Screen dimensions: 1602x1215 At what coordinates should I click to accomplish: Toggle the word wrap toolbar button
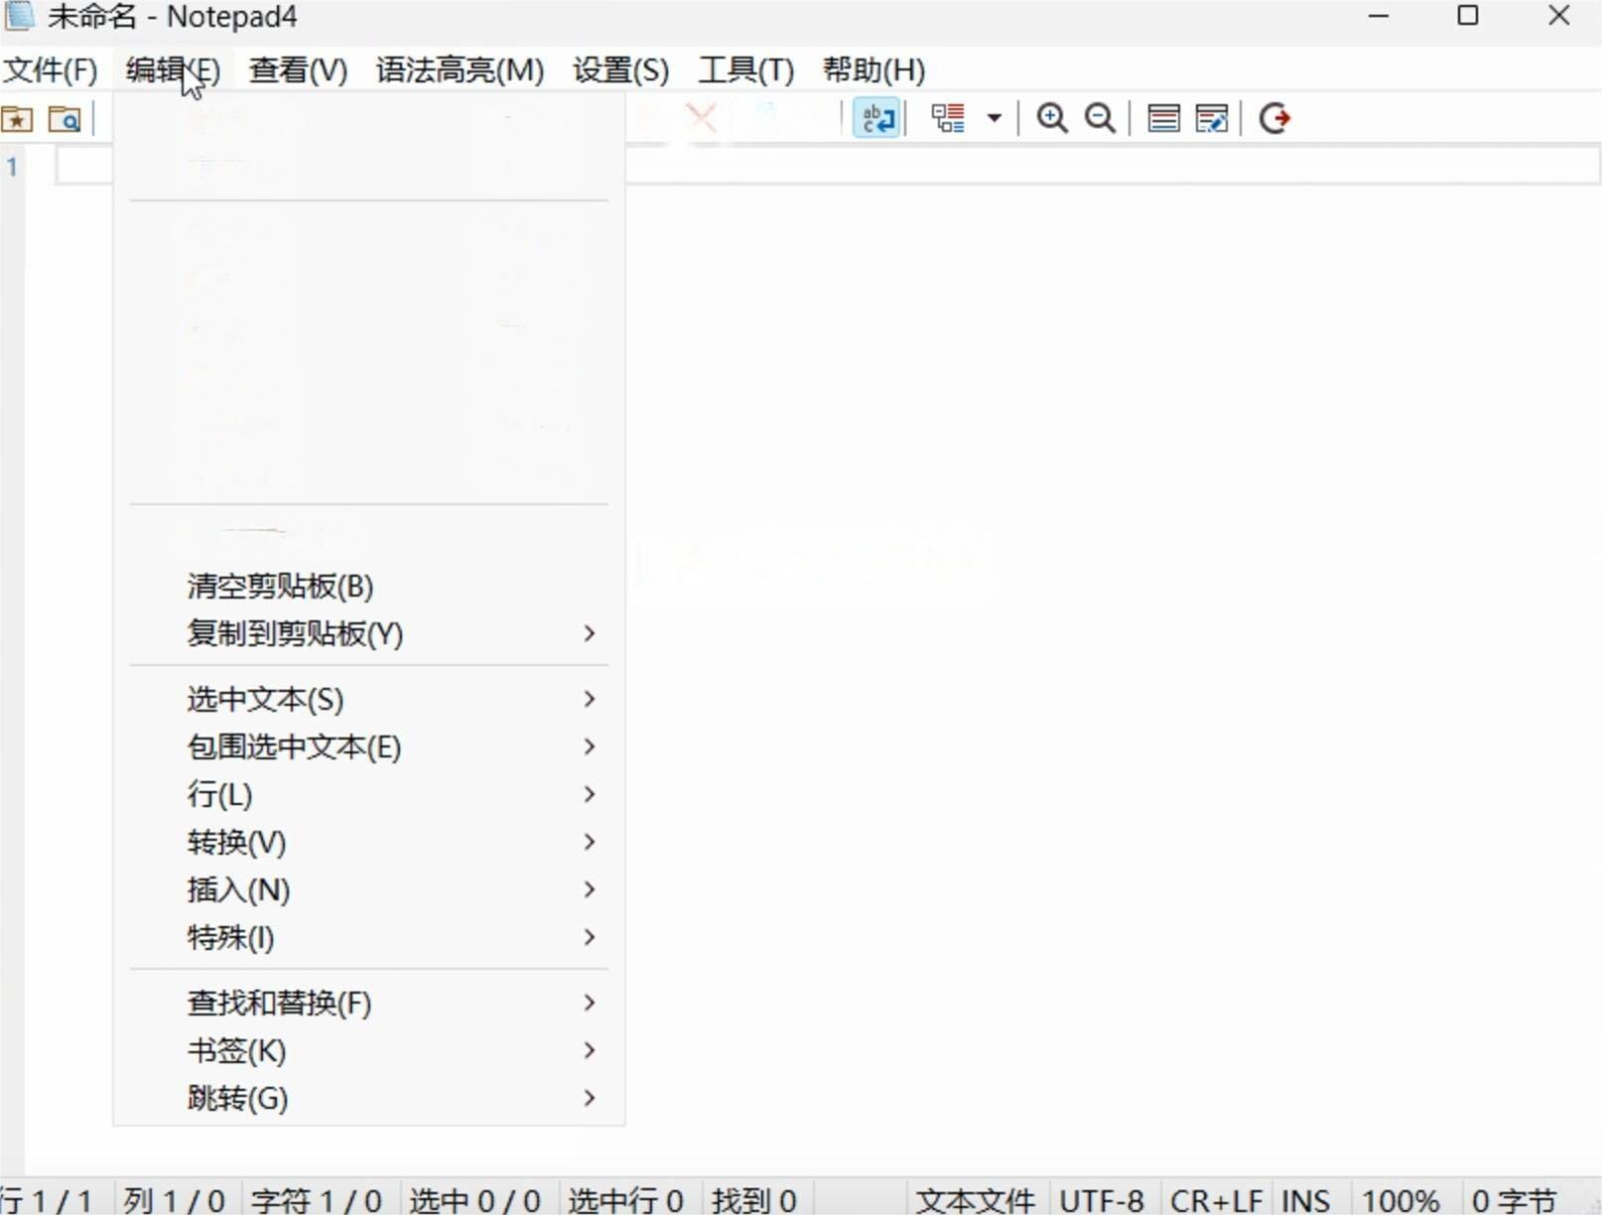click(876, 119)
